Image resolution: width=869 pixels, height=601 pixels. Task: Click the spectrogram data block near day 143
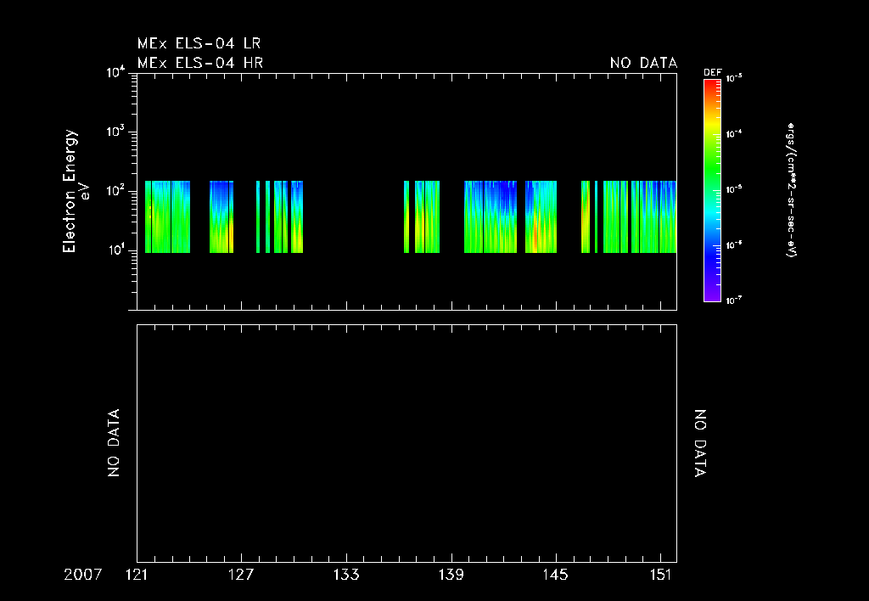pos(541,216)
